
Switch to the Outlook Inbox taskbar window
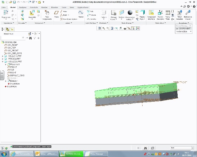[46, 154]
